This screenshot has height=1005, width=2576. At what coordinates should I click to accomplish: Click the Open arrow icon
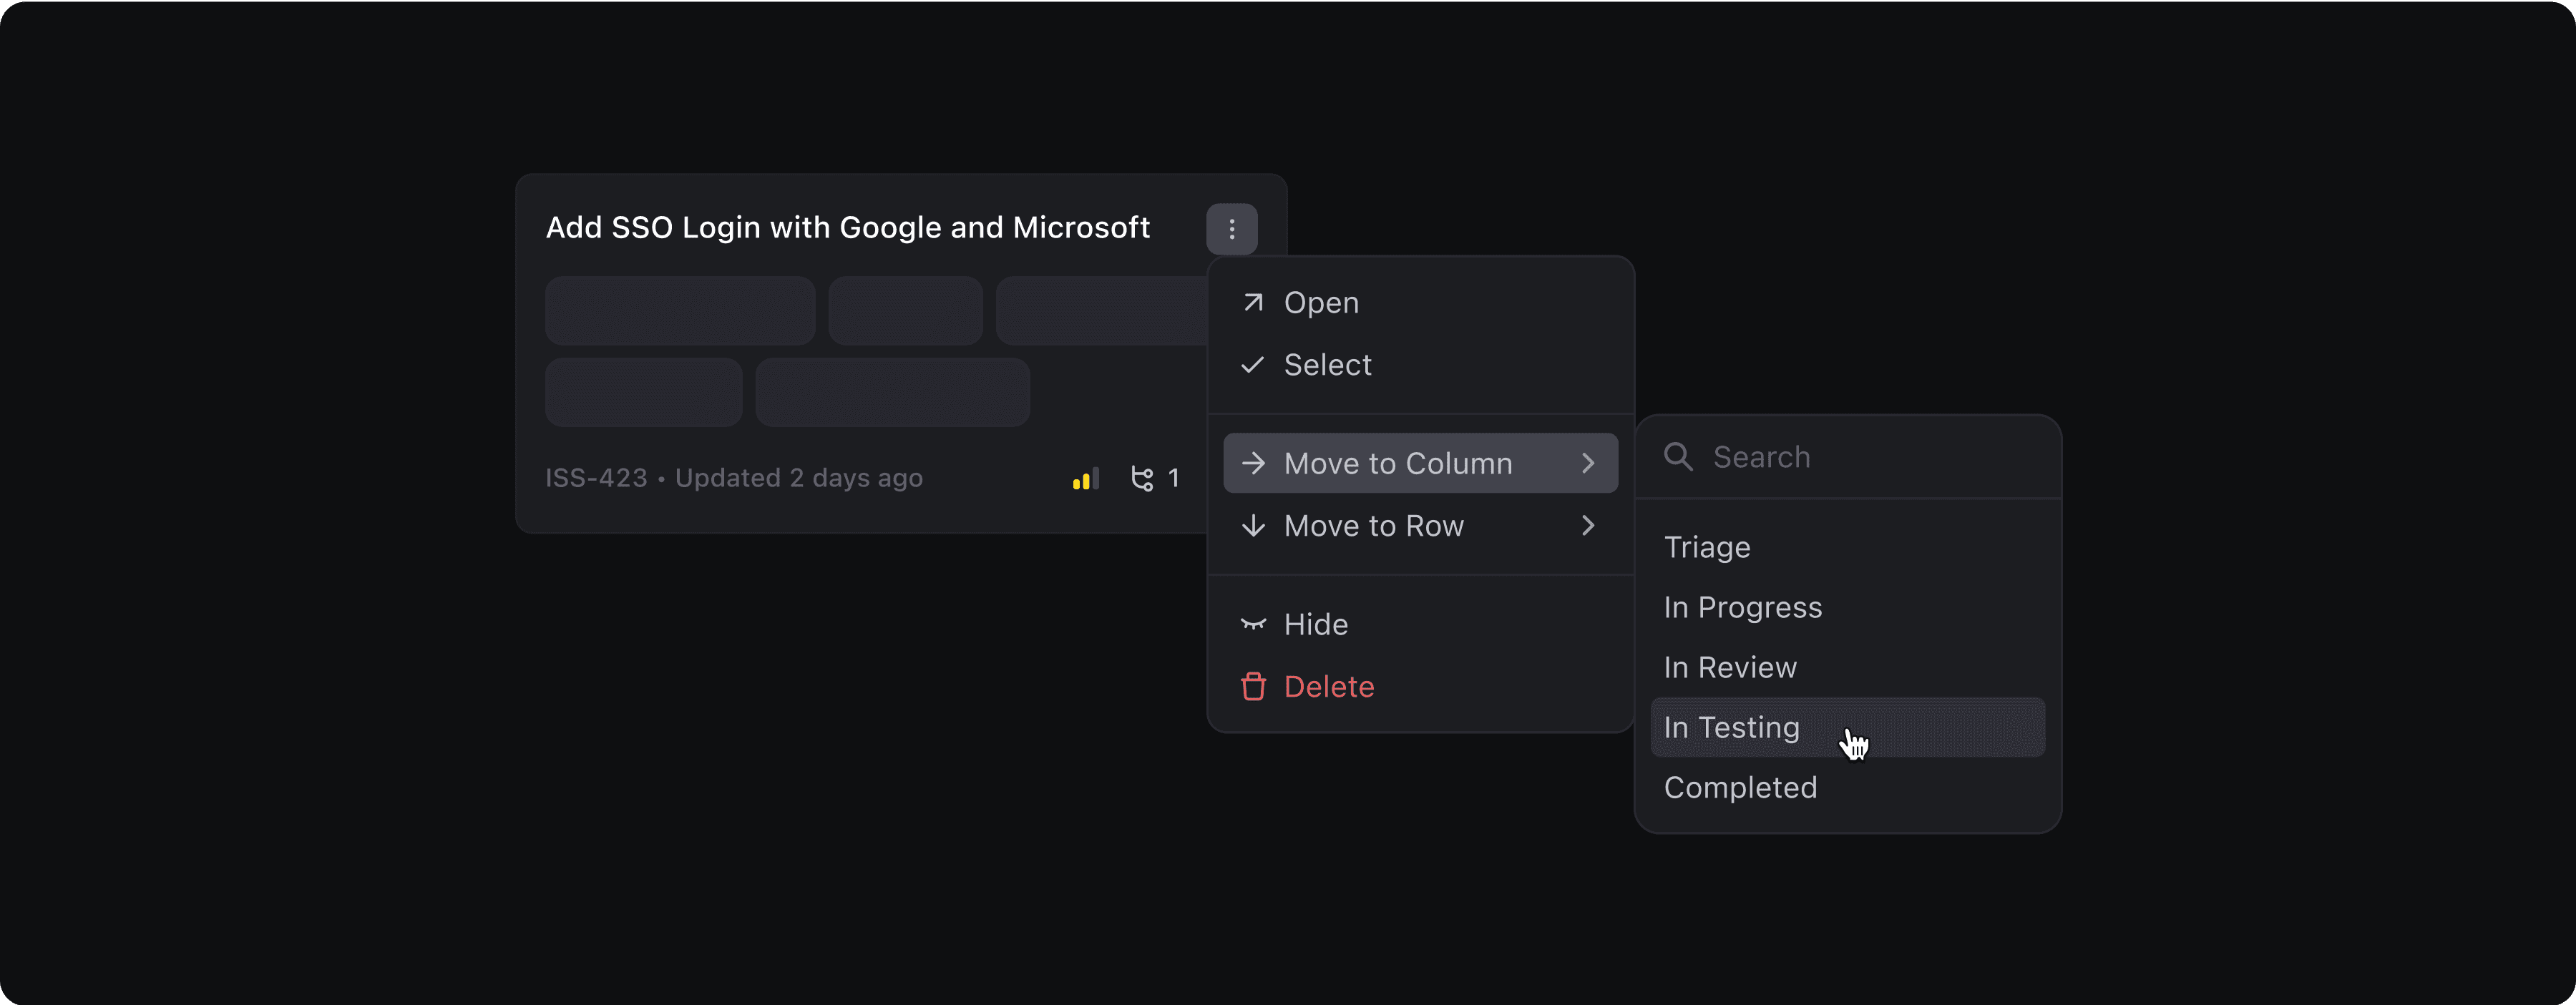1253,302
